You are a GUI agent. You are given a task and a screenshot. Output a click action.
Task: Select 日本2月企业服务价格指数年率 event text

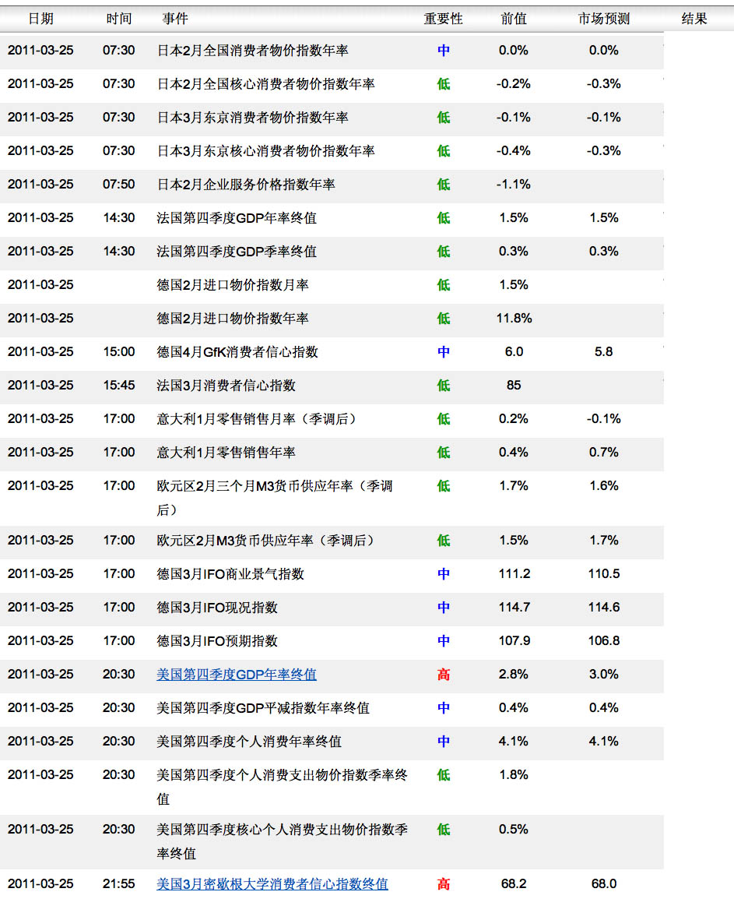pos(246,185)
